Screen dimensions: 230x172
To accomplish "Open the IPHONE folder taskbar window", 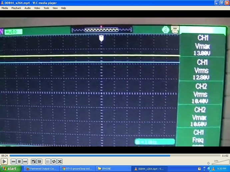I will [x=114, y=169].
